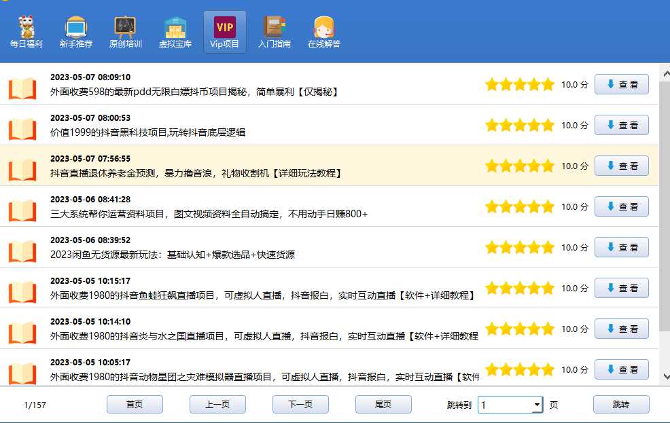The height and width of the screenshot is (423, 670).
Task: Switch to the Vip项目 tab
Action: click(x=225, y=32)
